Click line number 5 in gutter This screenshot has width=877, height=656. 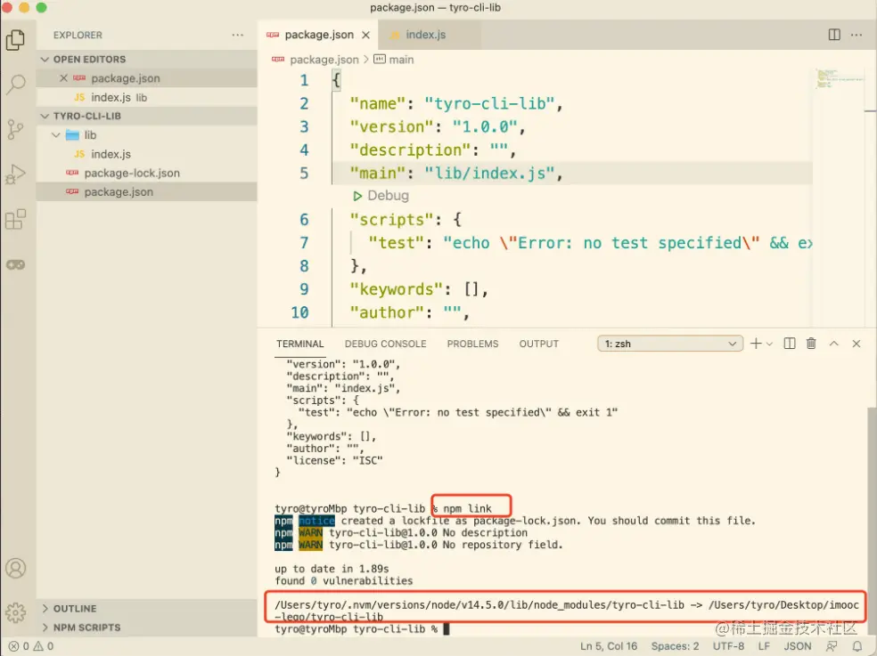[304, 174]
